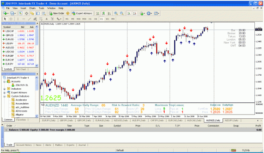Open the arrows objects dropdown

pos(59,19)
